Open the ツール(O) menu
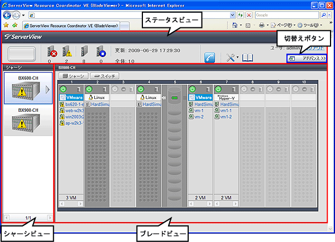 coord(309,25)
